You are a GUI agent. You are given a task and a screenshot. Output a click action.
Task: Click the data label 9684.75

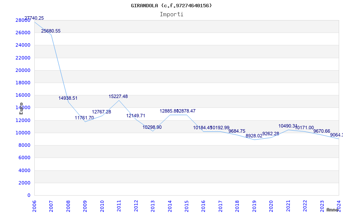237,131
